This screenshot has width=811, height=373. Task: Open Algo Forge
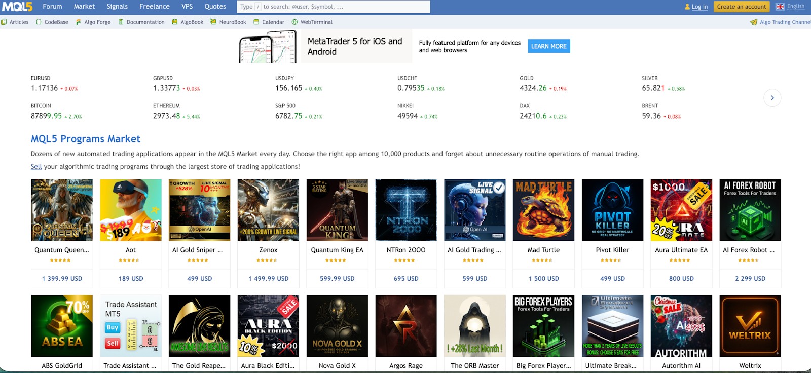93,22
